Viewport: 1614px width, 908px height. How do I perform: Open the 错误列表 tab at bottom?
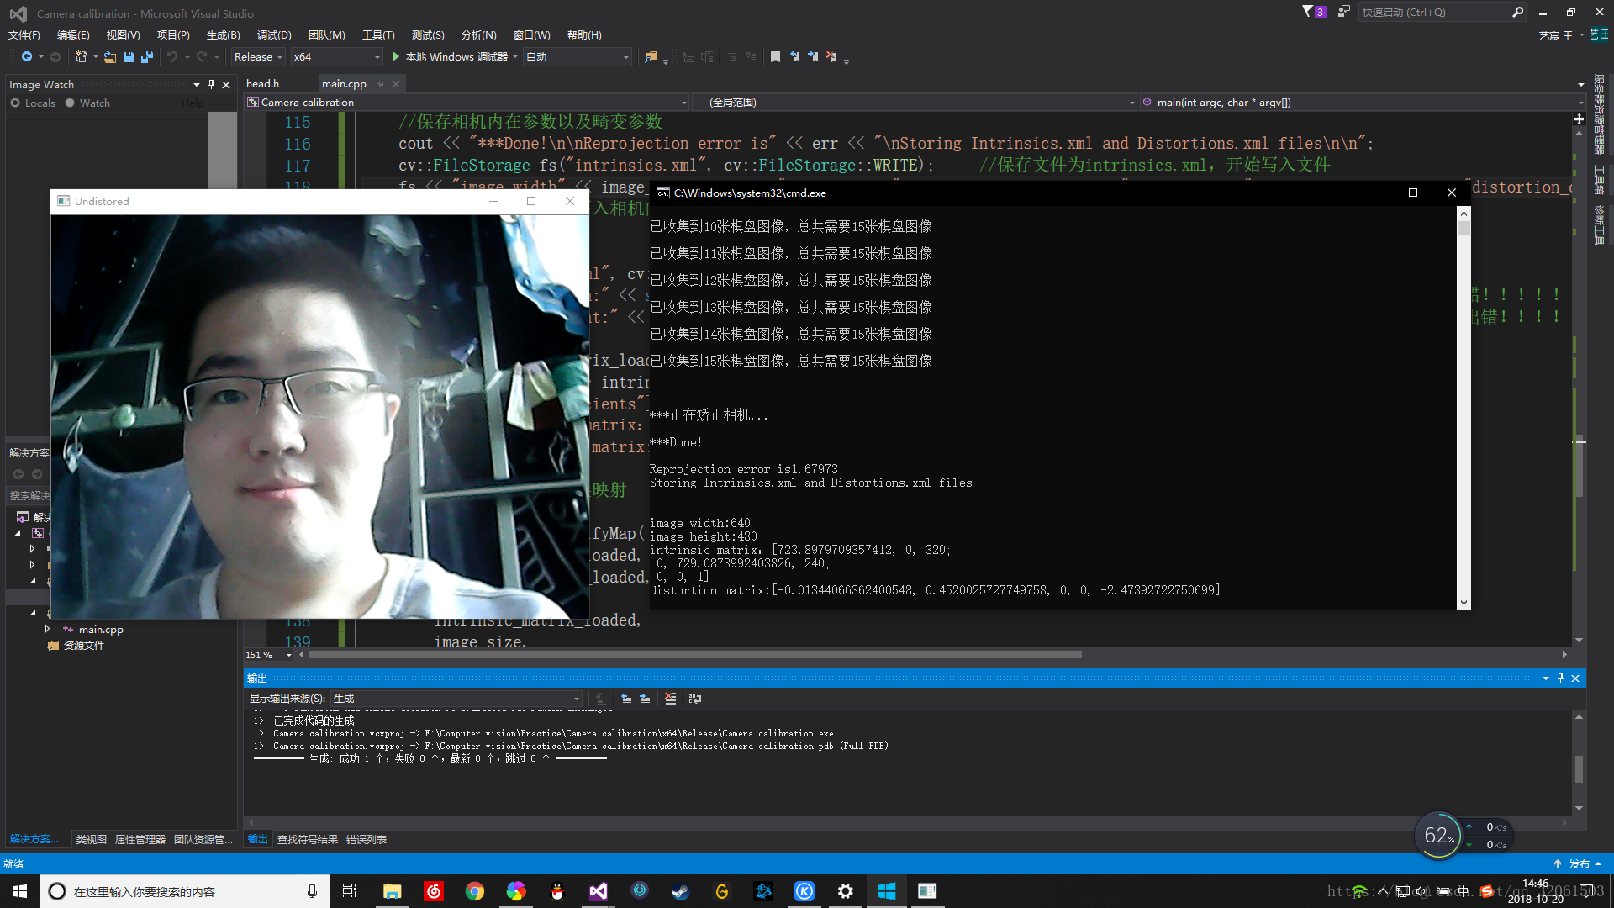coord(366,839)
